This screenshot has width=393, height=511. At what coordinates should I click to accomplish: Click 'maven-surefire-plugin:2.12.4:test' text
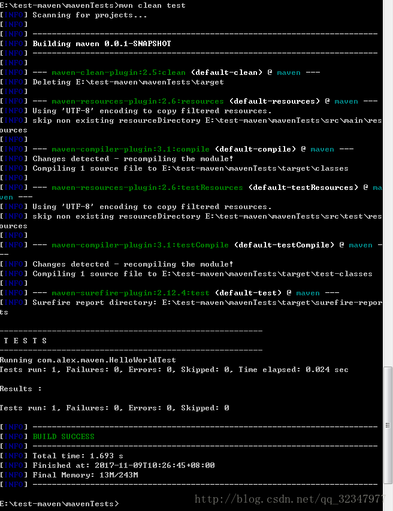[x=131, y=293]
